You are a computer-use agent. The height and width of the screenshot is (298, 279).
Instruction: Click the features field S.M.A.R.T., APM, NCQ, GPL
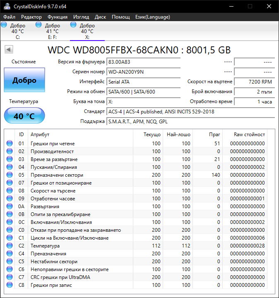click(x=191, y=121)
